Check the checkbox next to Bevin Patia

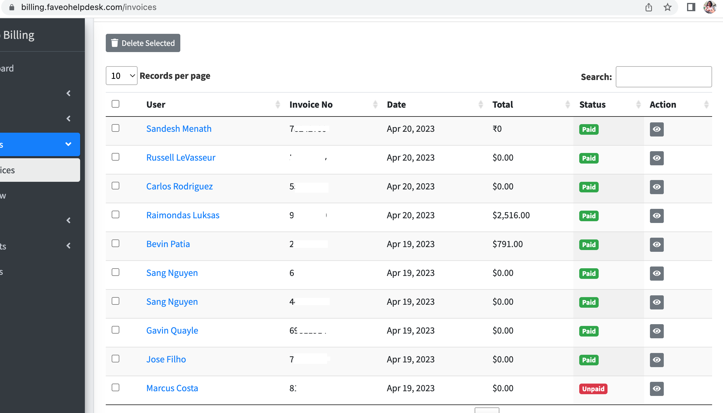point(115,244)
